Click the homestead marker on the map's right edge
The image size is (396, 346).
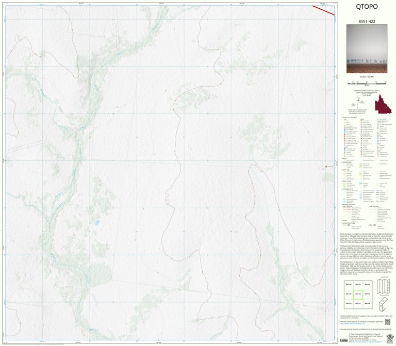click(x=326, y=167)
